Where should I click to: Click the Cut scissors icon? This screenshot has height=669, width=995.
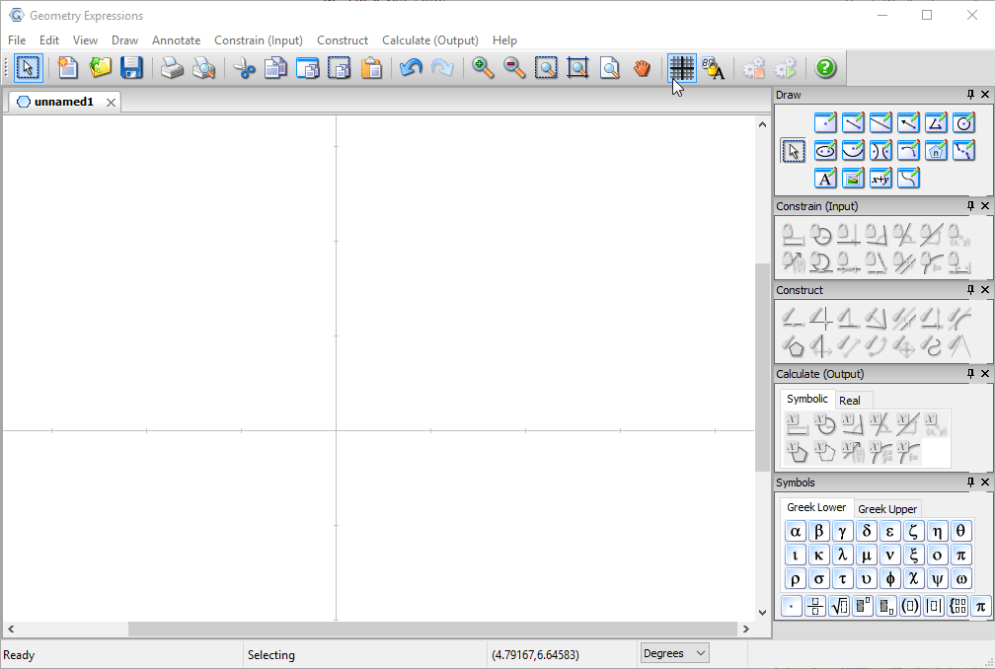coord(244,68)
